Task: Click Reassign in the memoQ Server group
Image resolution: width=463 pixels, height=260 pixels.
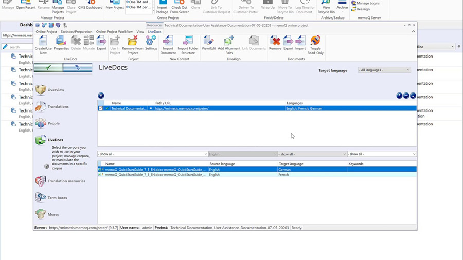Action: [x=361, y=9]
